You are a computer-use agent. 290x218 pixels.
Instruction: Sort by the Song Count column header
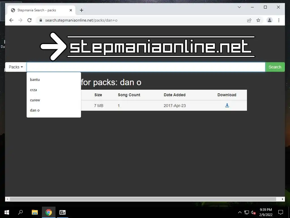pyautogui.click(x=129, y=95)
